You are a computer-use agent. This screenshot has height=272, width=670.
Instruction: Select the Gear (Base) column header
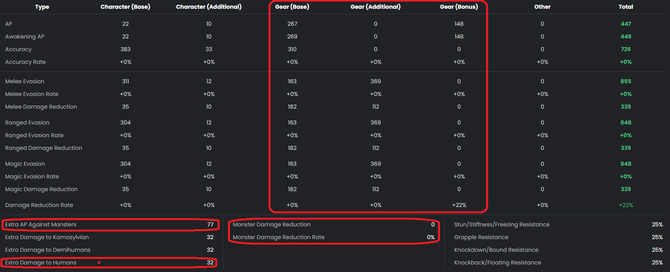292,7
